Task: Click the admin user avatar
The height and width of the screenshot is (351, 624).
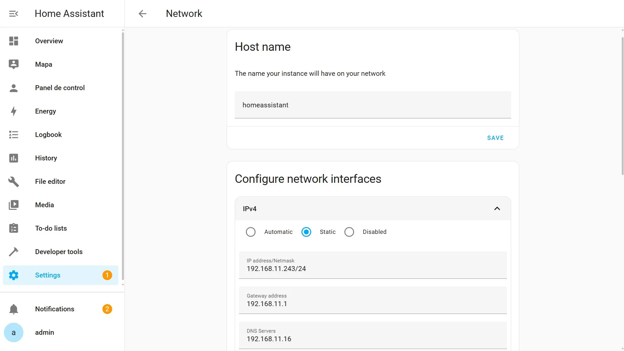Action: click(14, 332)
